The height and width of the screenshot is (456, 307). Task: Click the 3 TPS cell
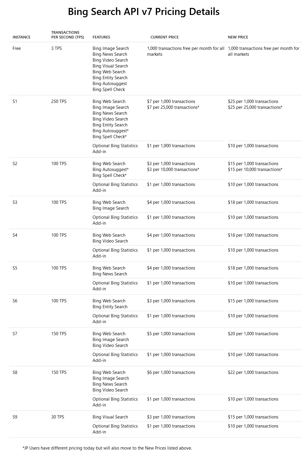[57, 48]
